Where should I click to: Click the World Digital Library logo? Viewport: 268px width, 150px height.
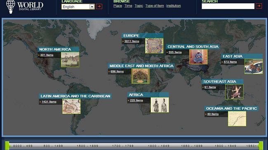tap(25, 7)
